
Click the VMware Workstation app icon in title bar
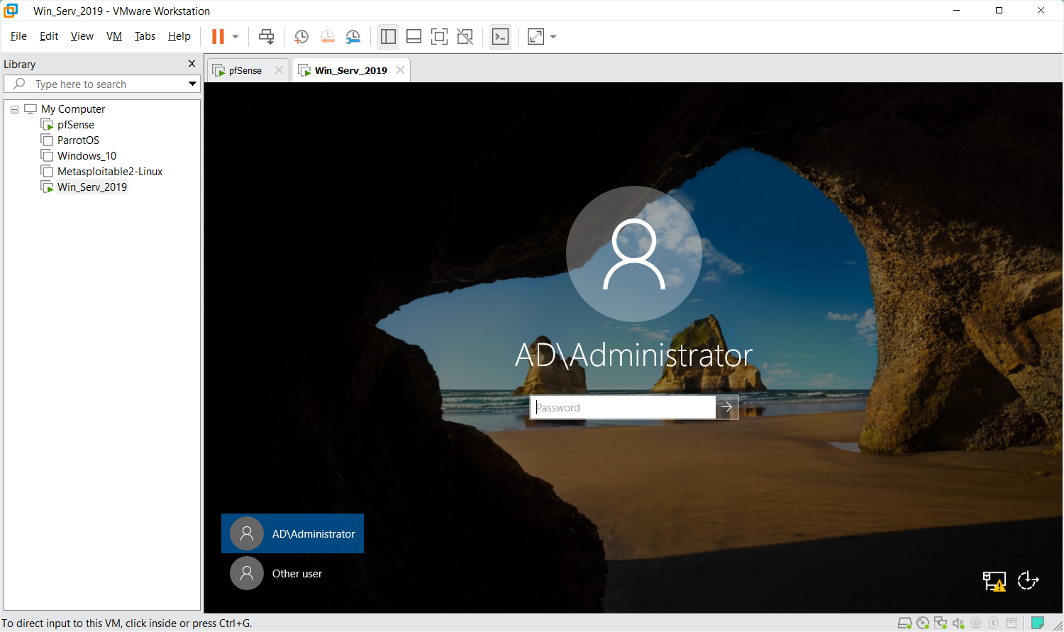(11, 11)
